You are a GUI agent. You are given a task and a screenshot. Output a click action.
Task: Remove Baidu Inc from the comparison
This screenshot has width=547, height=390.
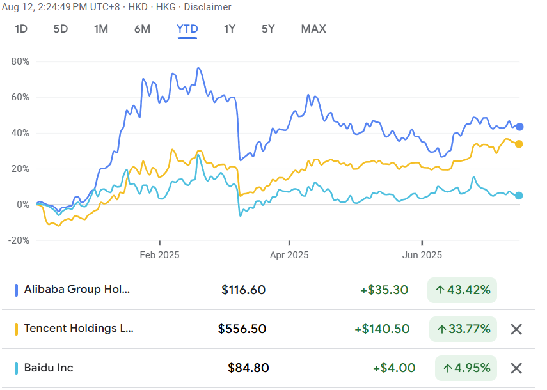[x=516, y=368]
